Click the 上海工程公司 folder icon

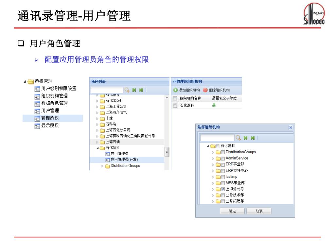(x=102, y=107)
